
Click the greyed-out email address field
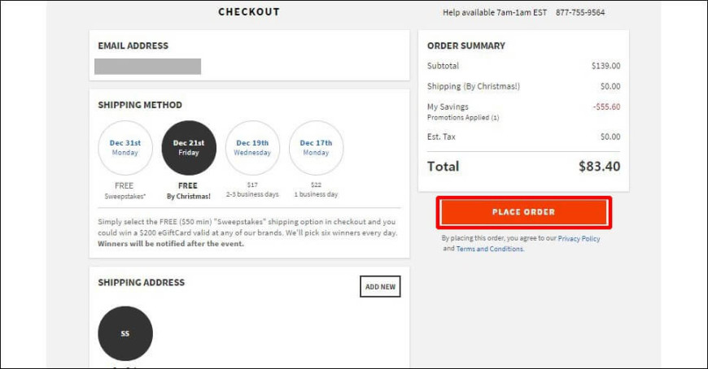(147, 67)
